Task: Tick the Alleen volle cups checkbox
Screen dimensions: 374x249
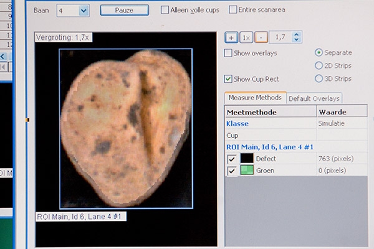Action: (165, 10)
